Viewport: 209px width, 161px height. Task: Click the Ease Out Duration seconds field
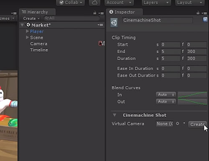pos(171,75)
